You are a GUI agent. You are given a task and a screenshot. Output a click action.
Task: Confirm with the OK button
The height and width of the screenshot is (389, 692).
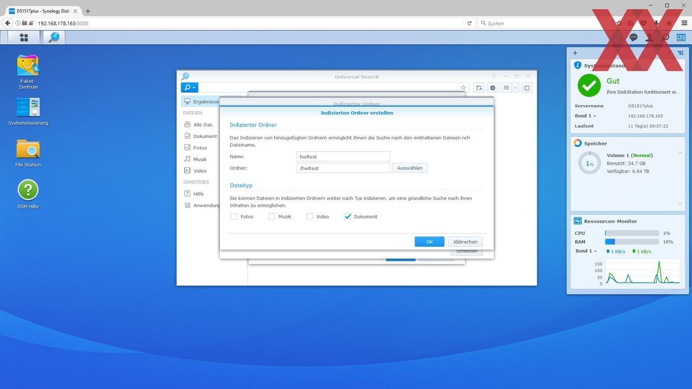tap(429, 242)
